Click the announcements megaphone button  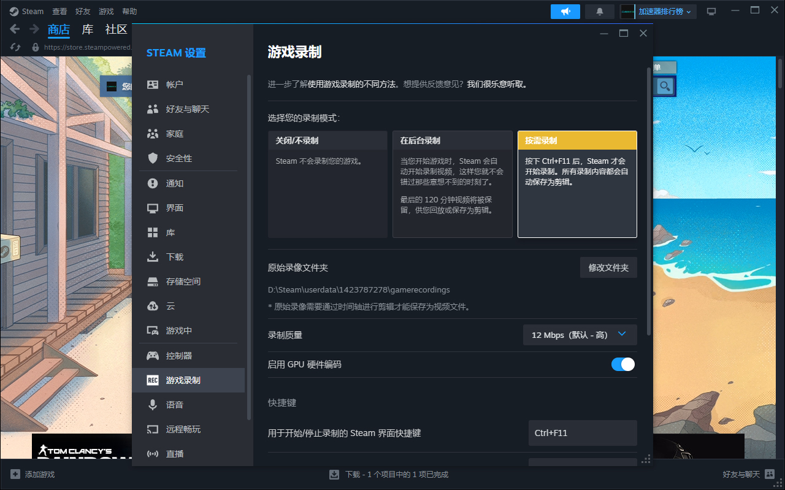tap(565, 11)
